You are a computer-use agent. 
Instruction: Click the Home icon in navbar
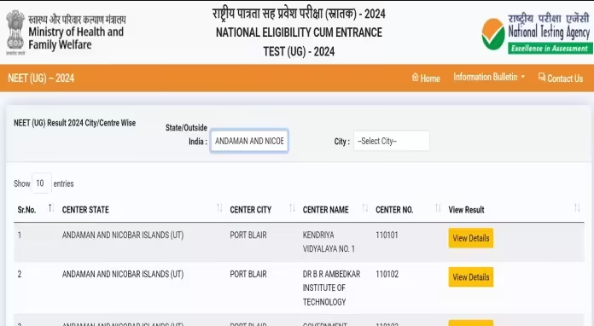pyautogui.click(x=415, y=77)
